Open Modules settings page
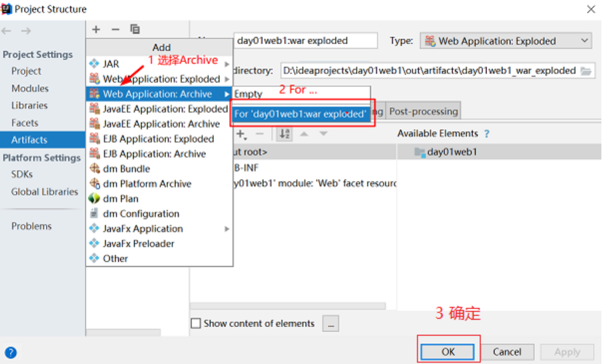This screenshot has width=616, height=364. [30, 88]
